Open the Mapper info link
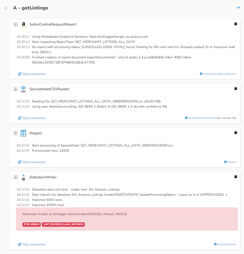This screenshot has width=244, height=254. click(x=230, y=162)
